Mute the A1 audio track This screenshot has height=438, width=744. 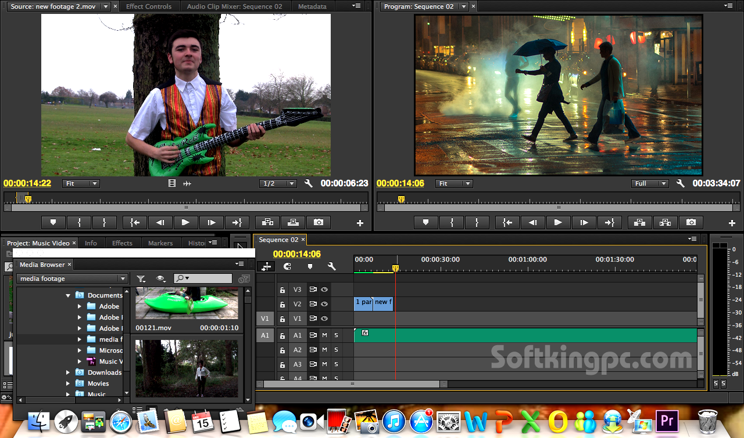click(x=325, y=335)
